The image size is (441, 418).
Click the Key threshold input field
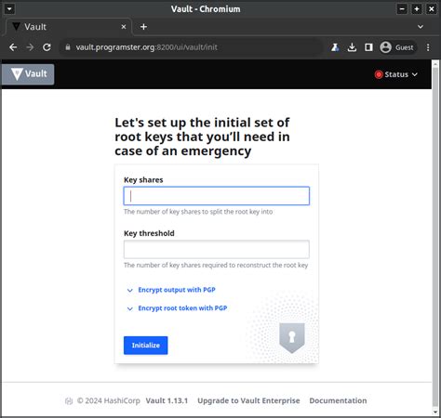(x=217, y=249)
